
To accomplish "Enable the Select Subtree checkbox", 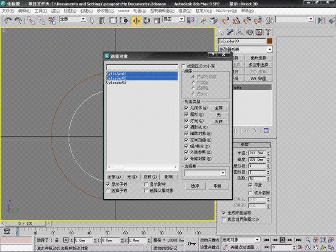I will (108, 191).
